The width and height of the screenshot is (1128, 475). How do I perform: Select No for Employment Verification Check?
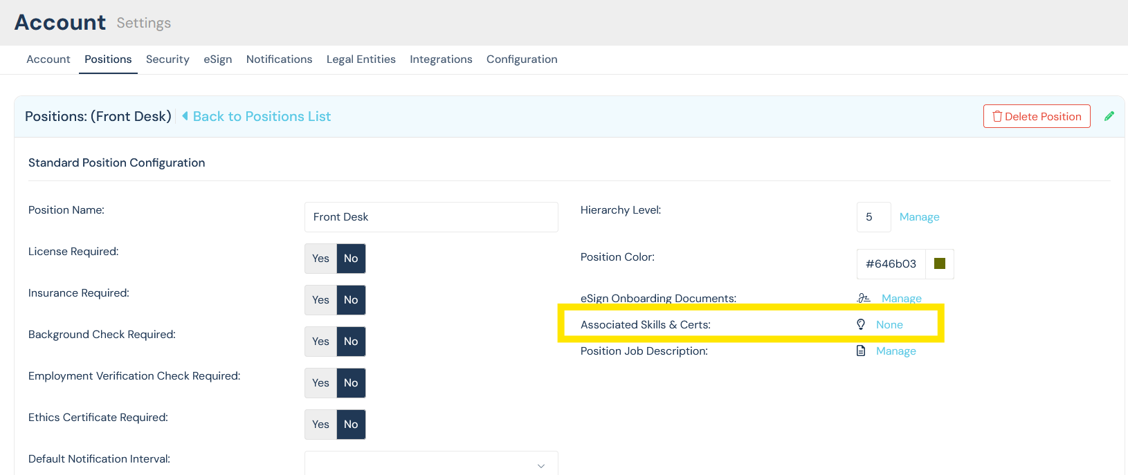tap(351, 383)
